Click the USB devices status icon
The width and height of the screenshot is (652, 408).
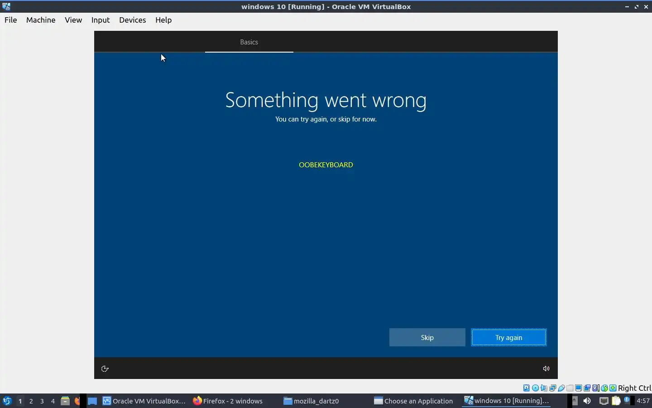click(x=561, y=388)
